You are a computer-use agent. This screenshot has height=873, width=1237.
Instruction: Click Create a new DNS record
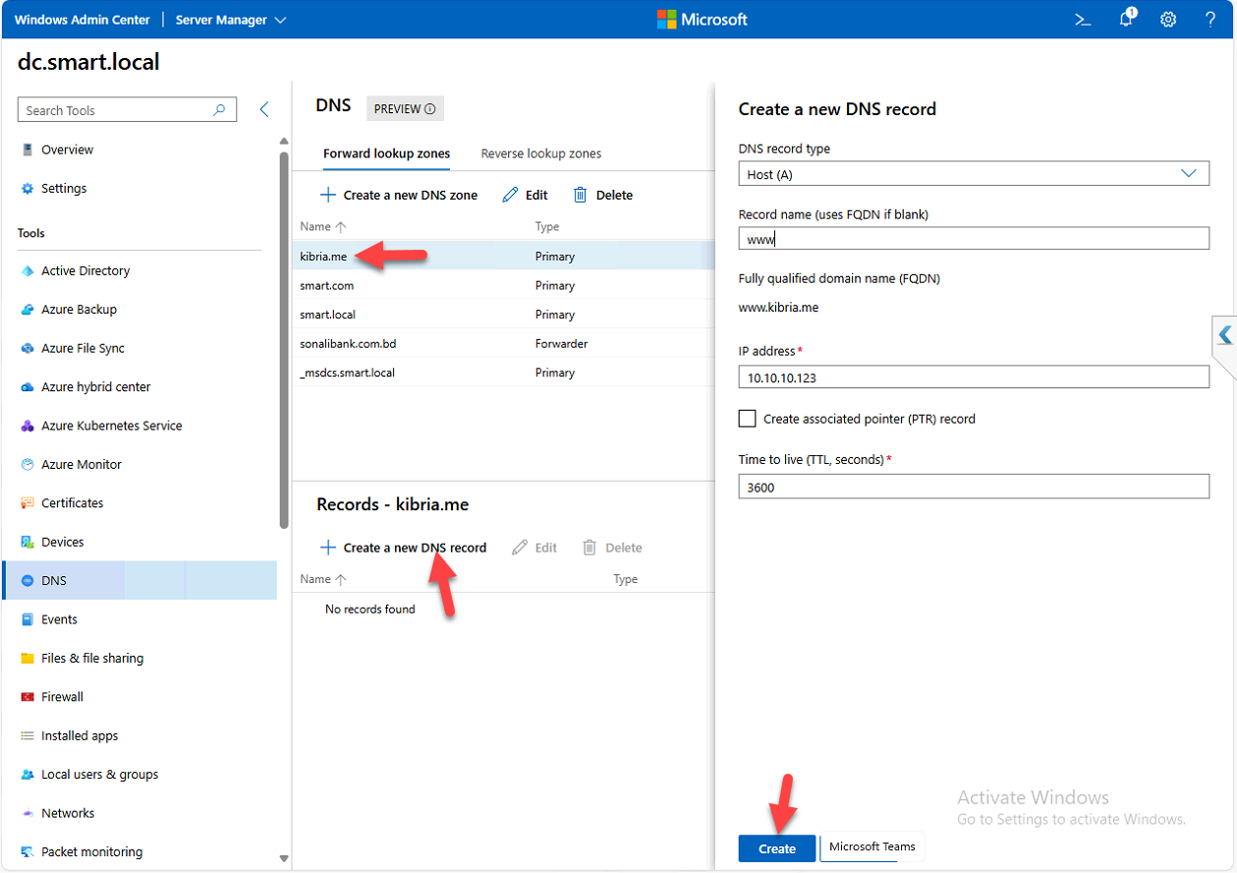pyautogui.click(x=403, y=548)
